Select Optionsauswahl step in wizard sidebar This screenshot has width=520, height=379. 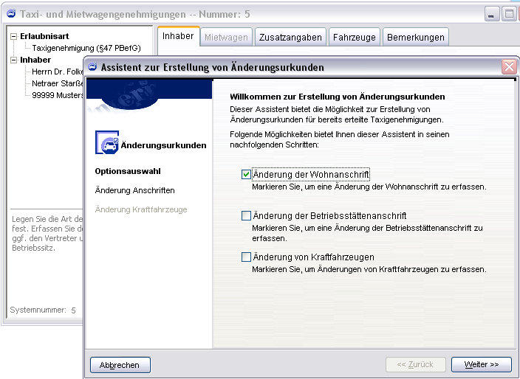click(x=128, y=171)
